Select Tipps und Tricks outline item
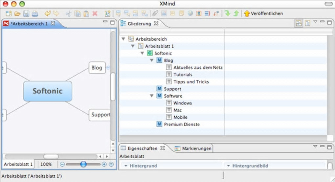 191,81
